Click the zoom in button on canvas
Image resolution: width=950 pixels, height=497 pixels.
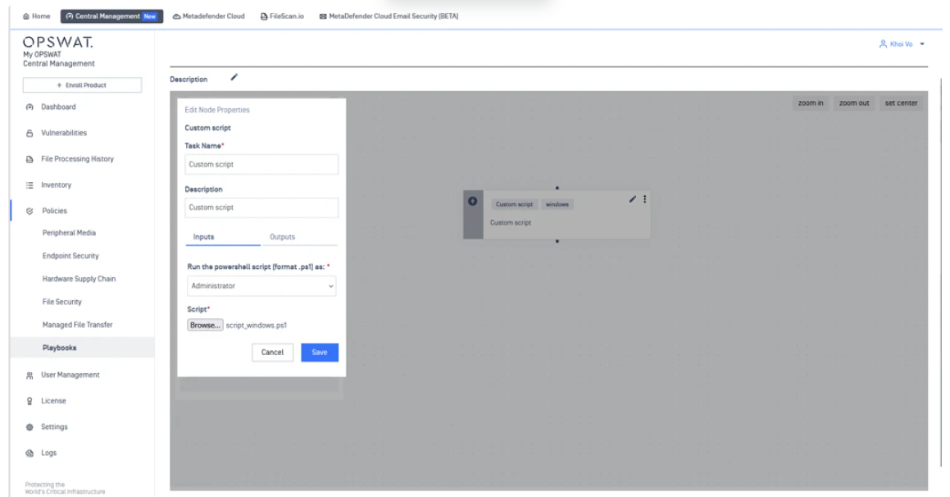pos(811,103)
